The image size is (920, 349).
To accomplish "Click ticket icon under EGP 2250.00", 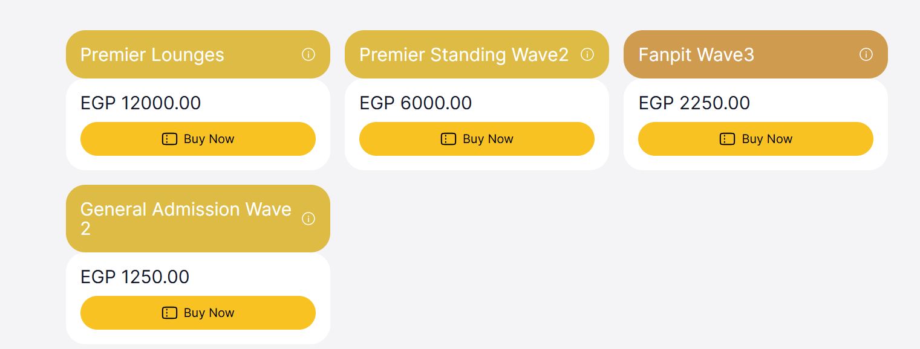I will 727,139.
